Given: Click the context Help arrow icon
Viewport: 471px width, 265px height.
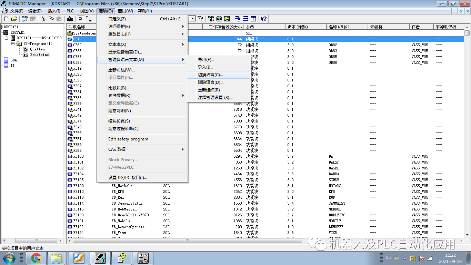Looking at the screenshot, I should point(264,19).
